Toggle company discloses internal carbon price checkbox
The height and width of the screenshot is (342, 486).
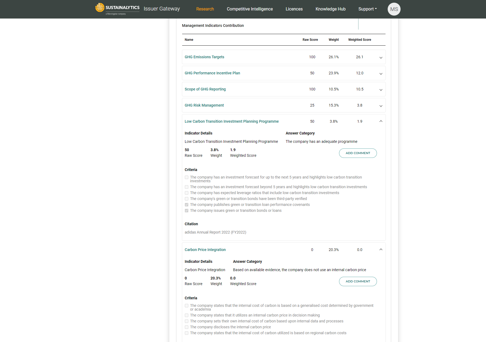186,327
